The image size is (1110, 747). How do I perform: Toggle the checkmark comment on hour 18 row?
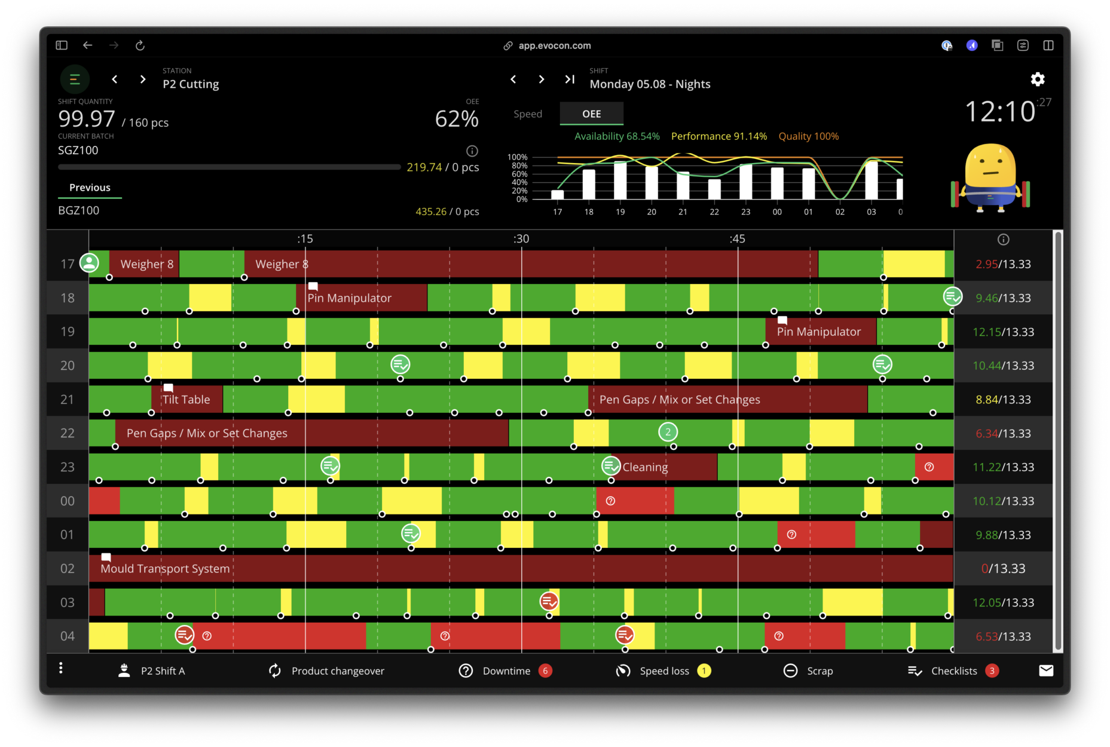pos(953,296)
